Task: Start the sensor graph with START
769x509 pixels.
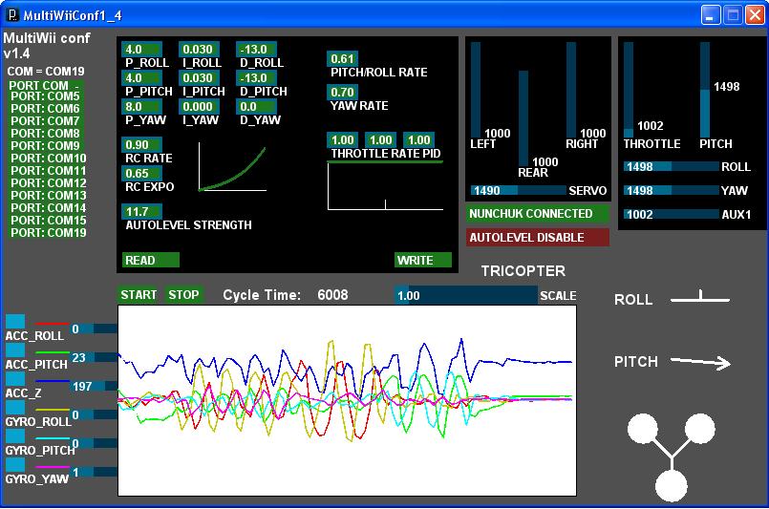Action: tap(139, 295)
